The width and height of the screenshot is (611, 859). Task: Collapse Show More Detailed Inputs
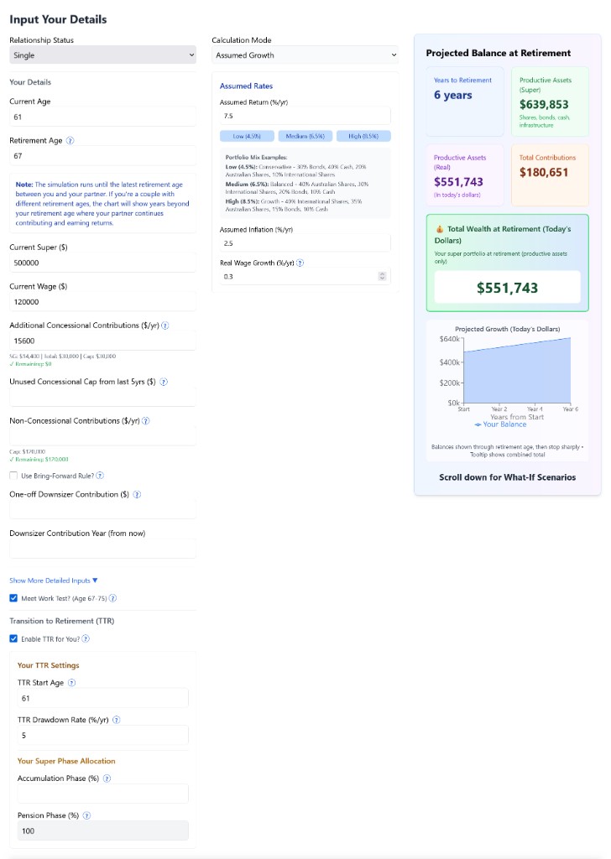click(x=54, y=580)
